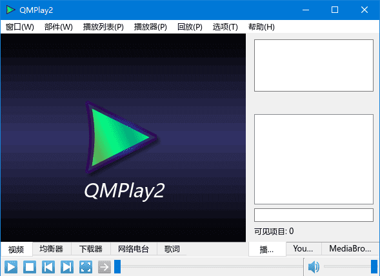Click the QMPlay2 logo in title bar
The height and width of the screenshot is (276, 380).
[10, 10]
